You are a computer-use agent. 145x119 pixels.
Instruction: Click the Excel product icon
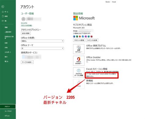point(77,36)
